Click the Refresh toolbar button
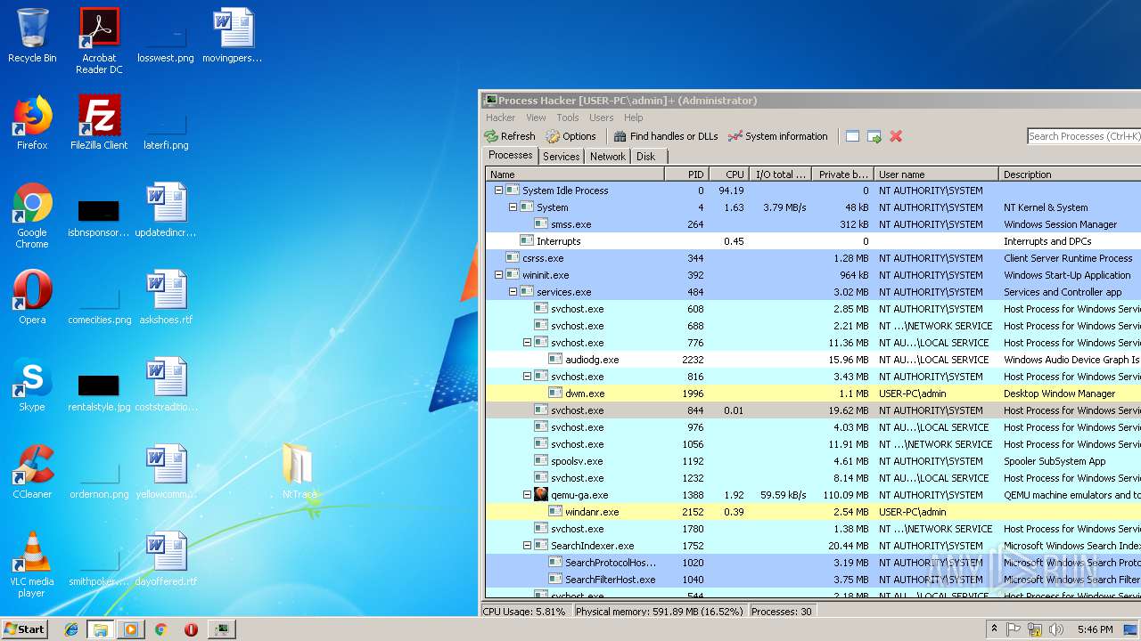Screen dimensions: 1141x641 tap(510, 136)
